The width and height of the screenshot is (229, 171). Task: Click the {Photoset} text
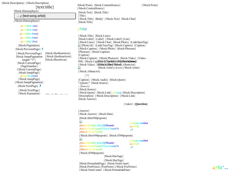84,52
